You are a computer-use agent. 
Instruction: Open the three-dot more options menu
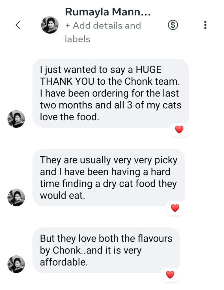click(205, 25)
